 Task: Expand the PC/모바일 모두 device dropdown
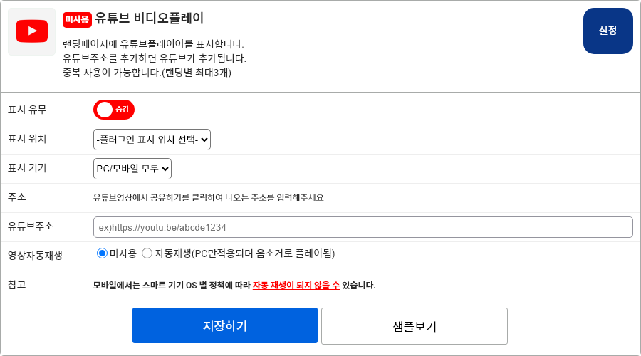pos(132,169)
